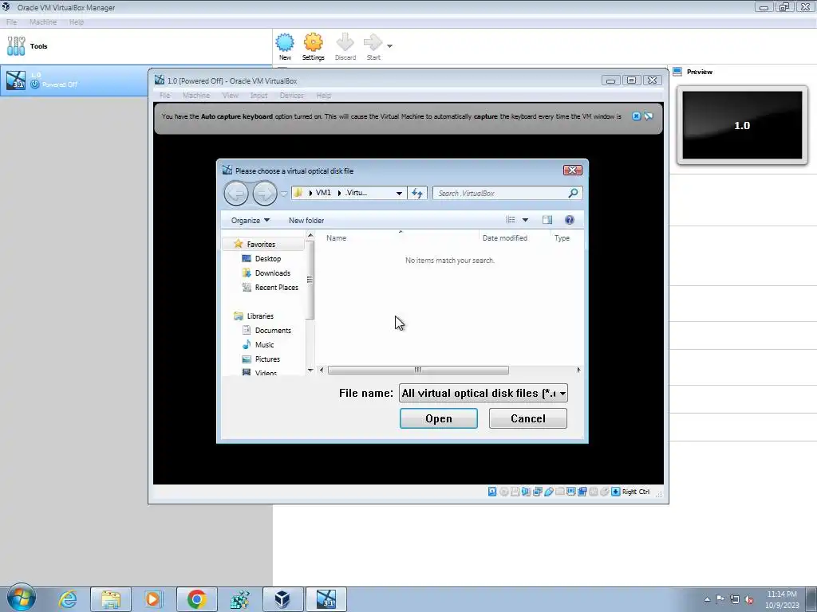Click the New VM toolbar icon
The width and height of the screenshot is (817, 612).
click(285, 47)
